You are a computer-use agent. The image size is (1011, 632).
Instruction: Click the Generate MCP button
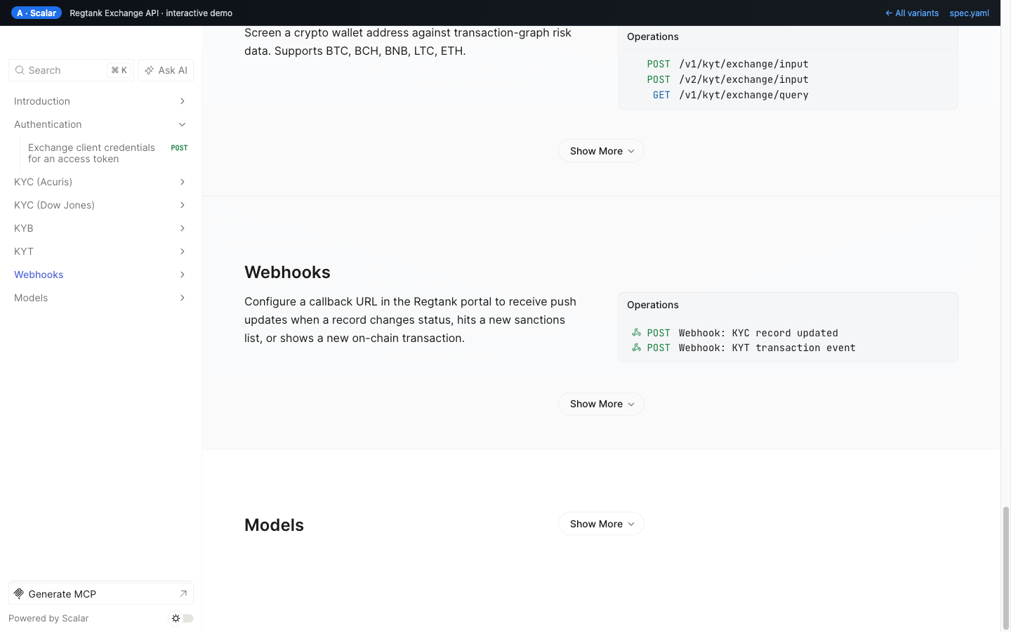[x=101, y=593]
